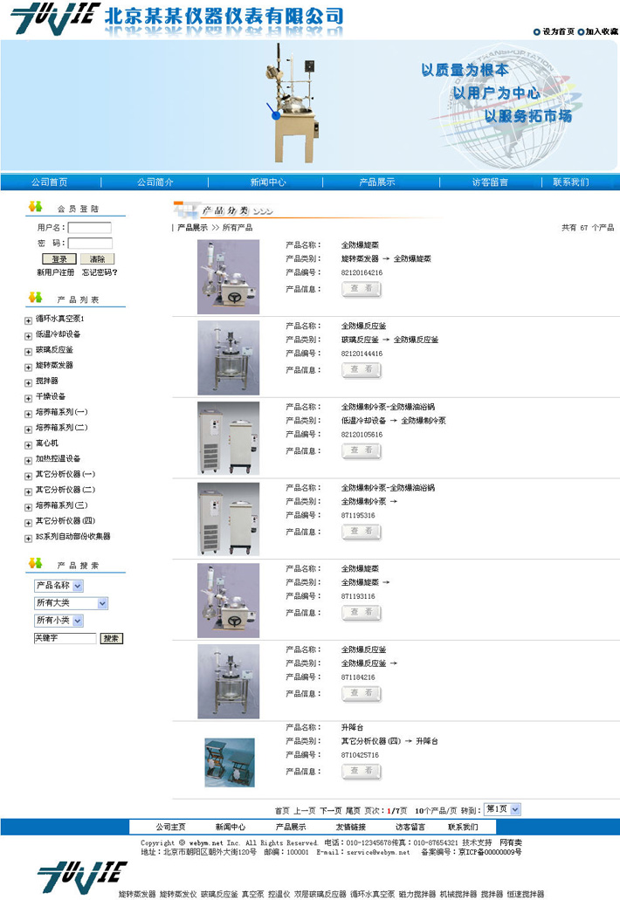
Task: Open 公司主页 in the footer navigation
Action: pyautogui.click(x=170, y=827)
